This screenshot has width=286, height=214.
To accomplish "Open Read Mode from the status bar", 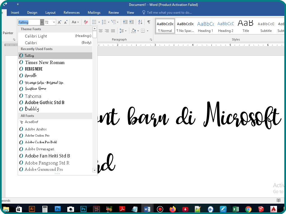I will point(278,200).
